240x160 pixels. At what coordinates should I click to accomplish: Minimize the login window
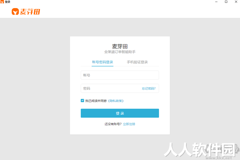(216, 2)
